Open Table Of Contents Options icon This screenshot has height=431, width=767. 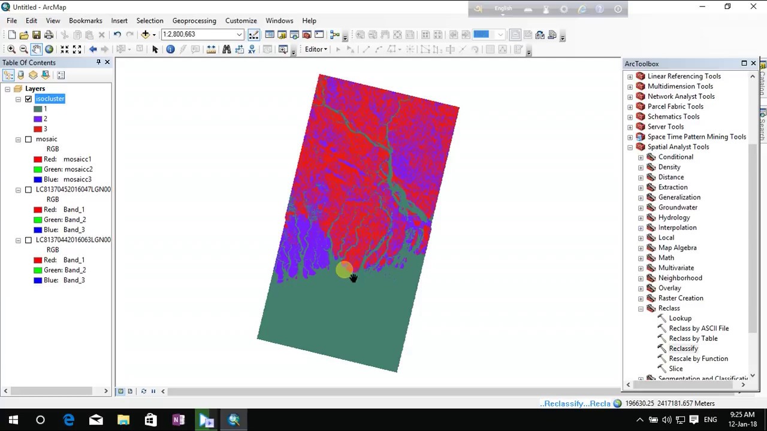coord(61,75)
